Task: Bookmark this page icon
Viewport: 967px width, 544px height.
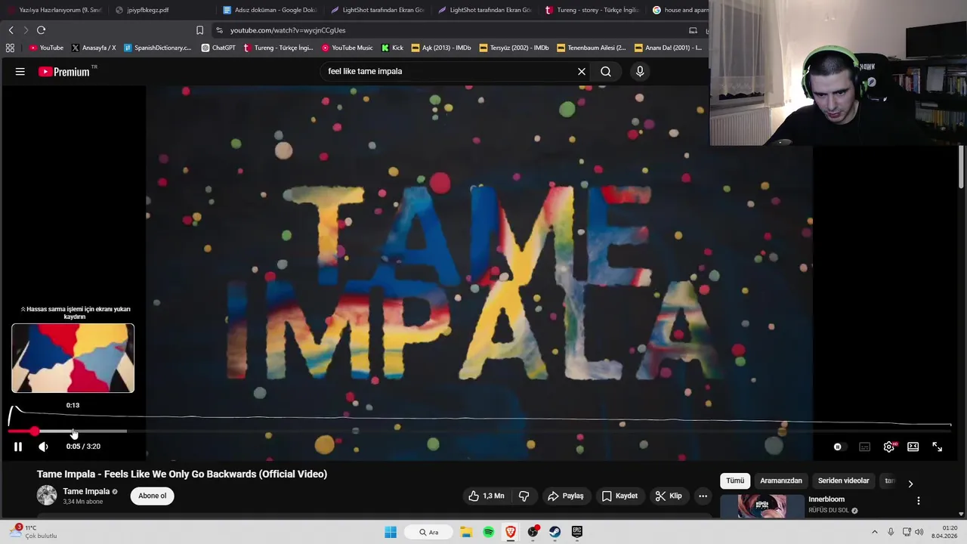Action: 199,30
